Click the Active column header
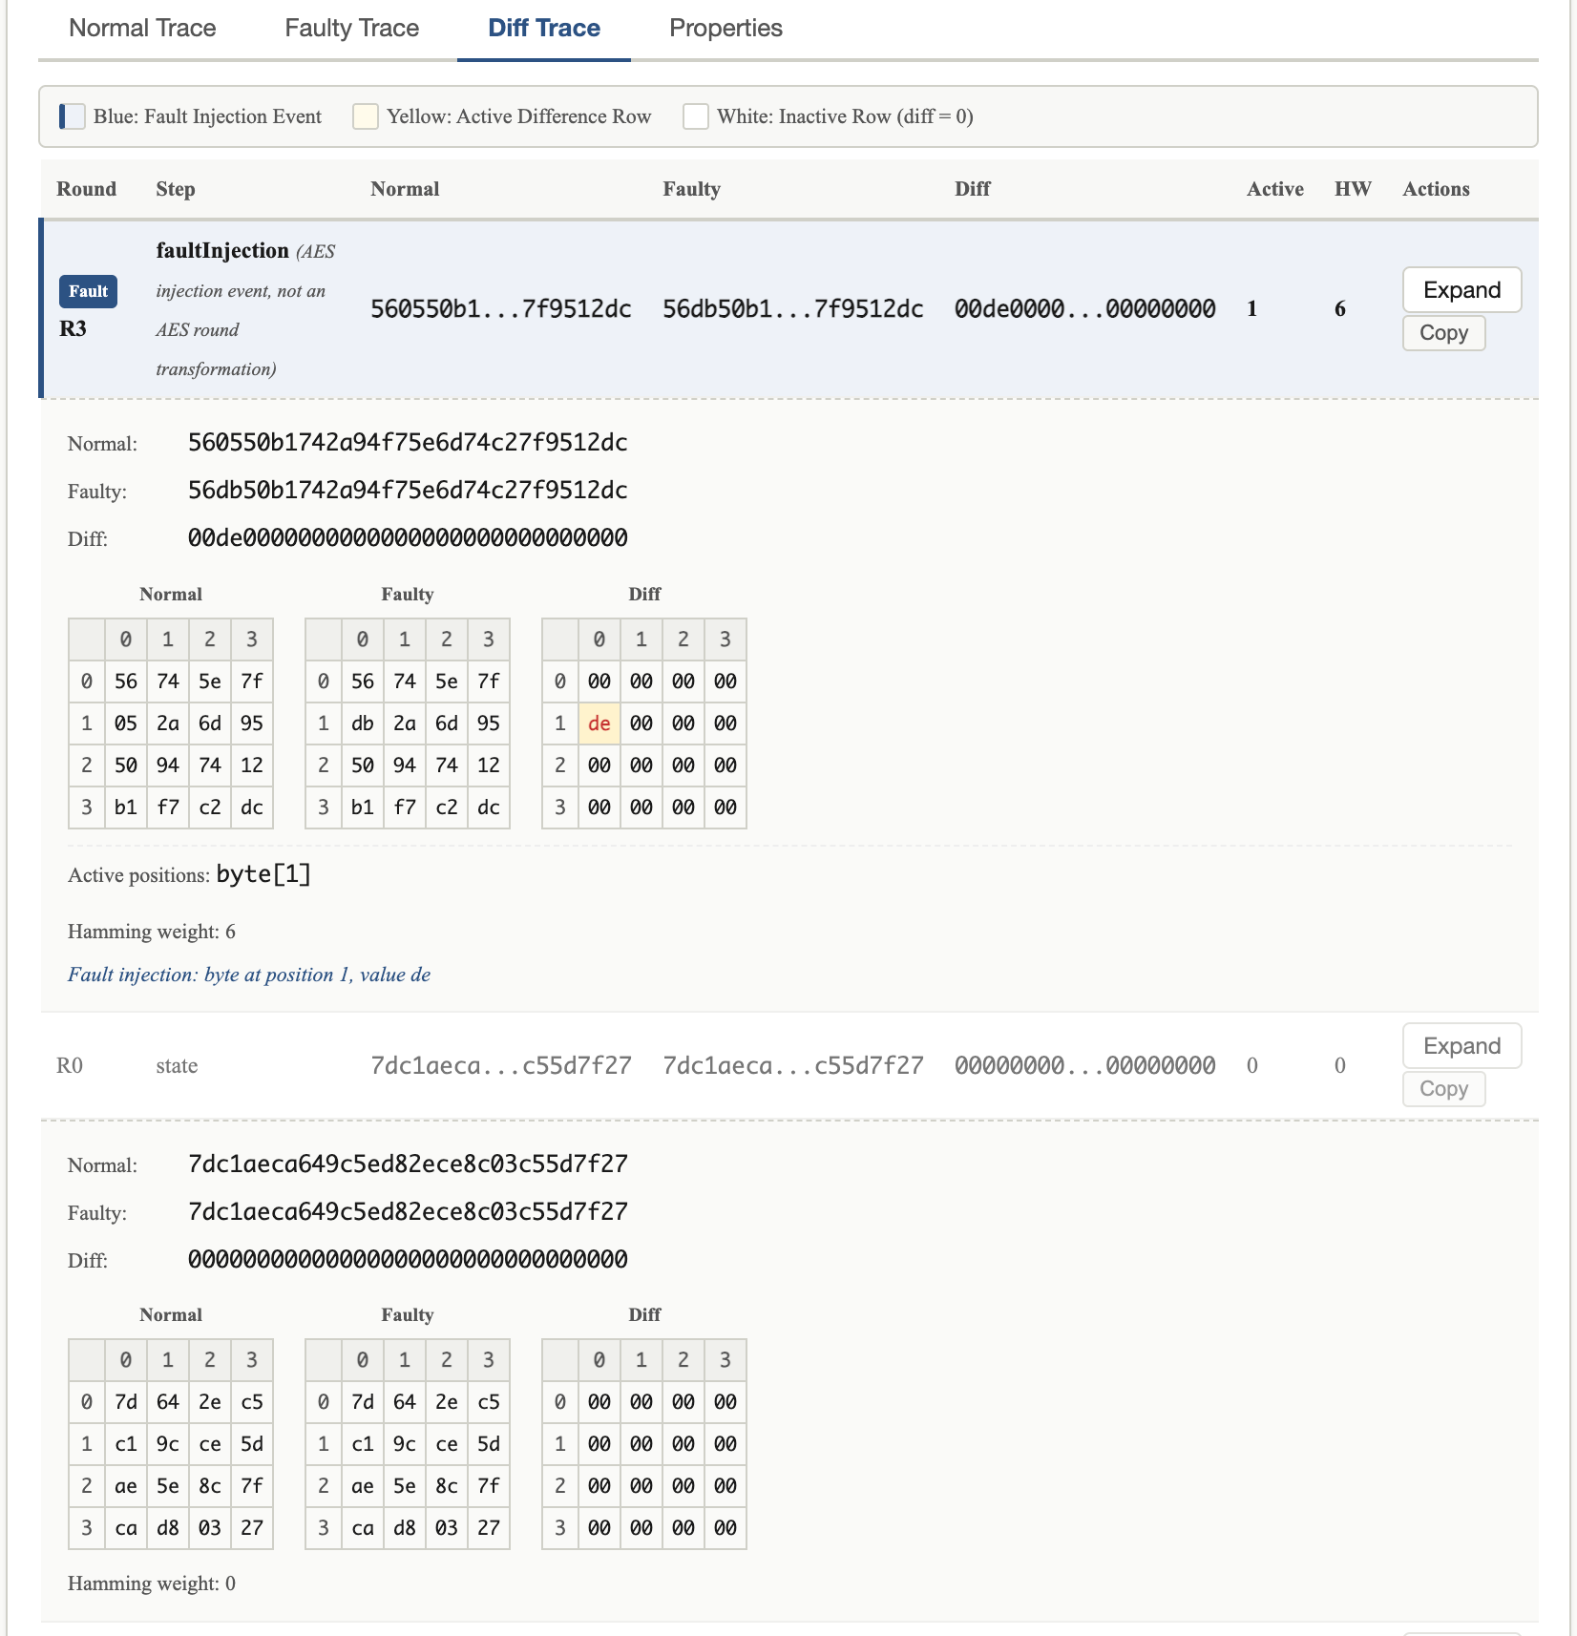Viewport: 1577px width, 1636px height. click(1274, 189)
